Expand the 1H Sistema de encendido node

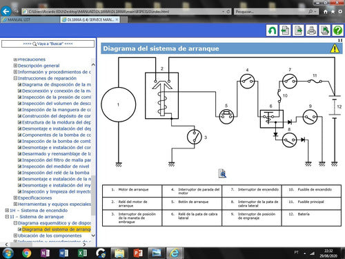[7, 211]
